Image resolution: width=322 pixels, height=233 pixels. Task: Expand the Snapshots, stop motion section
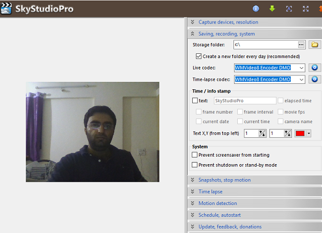224,180
